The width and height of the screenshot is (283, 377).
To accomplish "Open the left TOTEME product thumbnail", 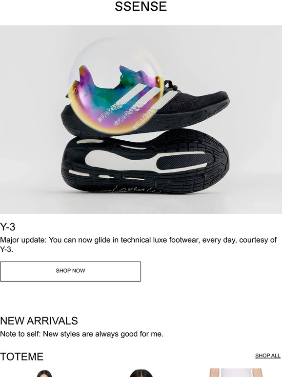I will point(44,374).
